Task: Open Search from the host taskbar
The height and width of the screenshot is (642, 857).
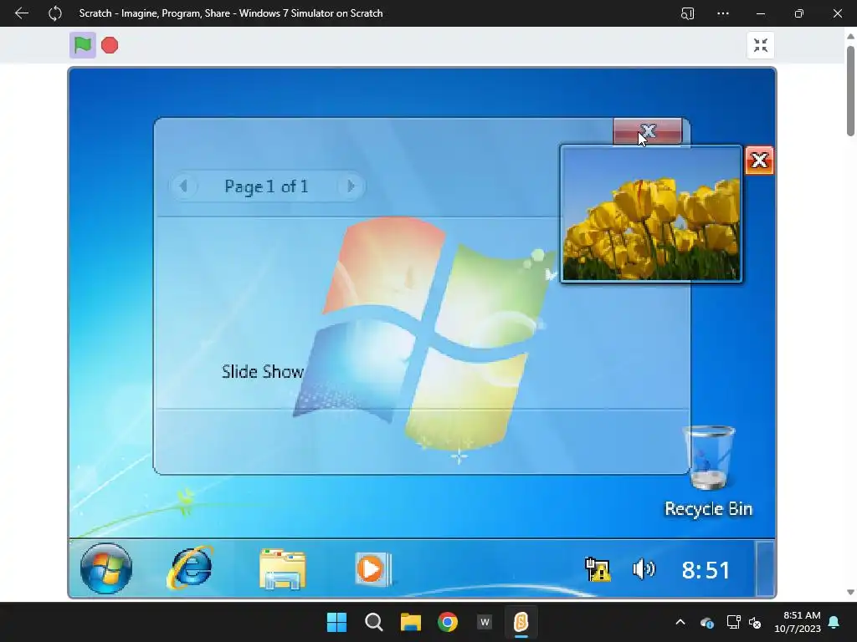Action: pyautogui.click(x=374, y=622)
